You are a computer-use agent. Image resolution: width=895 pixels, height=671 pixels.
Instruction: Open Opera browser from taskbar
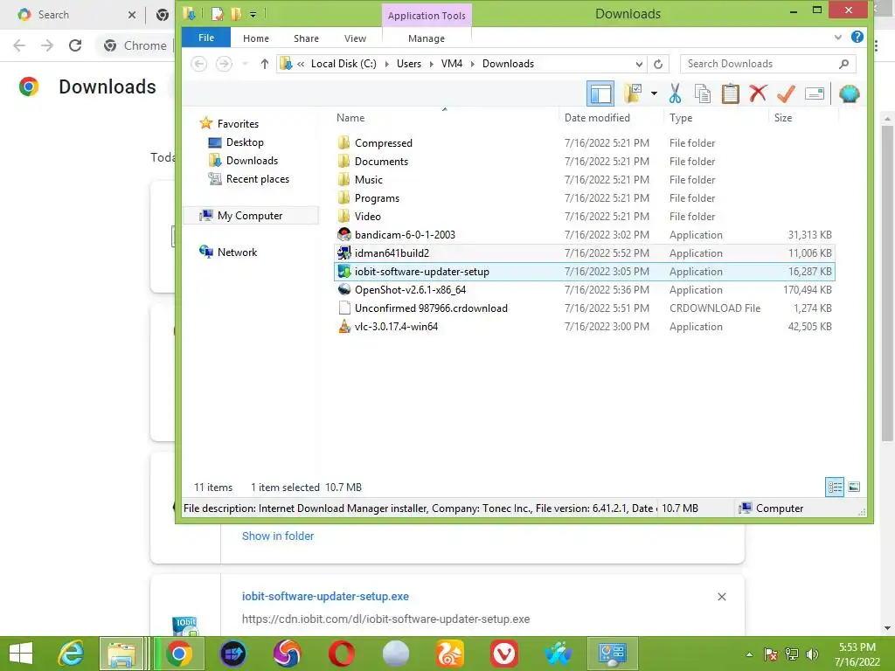click(342, 654)
